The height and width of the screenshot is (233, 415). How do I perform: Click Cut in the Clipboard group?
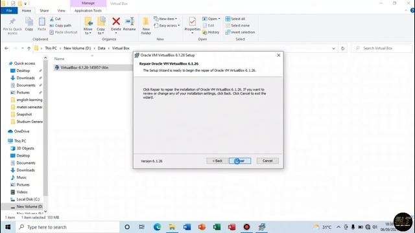(x=55, y=19)
